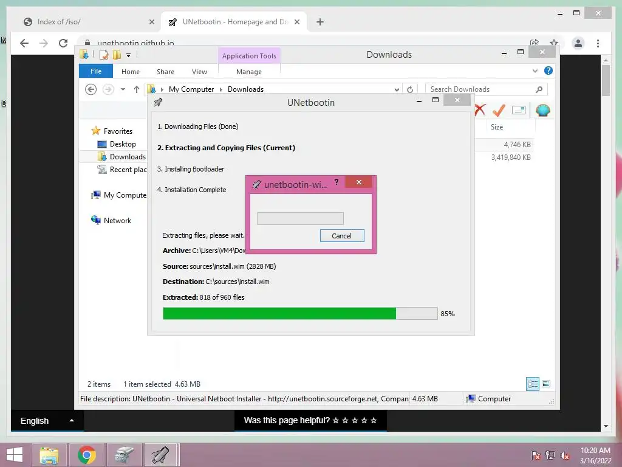Select My Computer in navigation pane

point(119,195)
